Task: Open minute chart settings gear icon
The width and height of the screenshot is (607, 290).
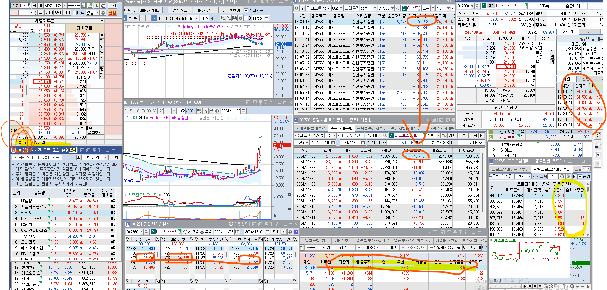Action: pos(240,18)
